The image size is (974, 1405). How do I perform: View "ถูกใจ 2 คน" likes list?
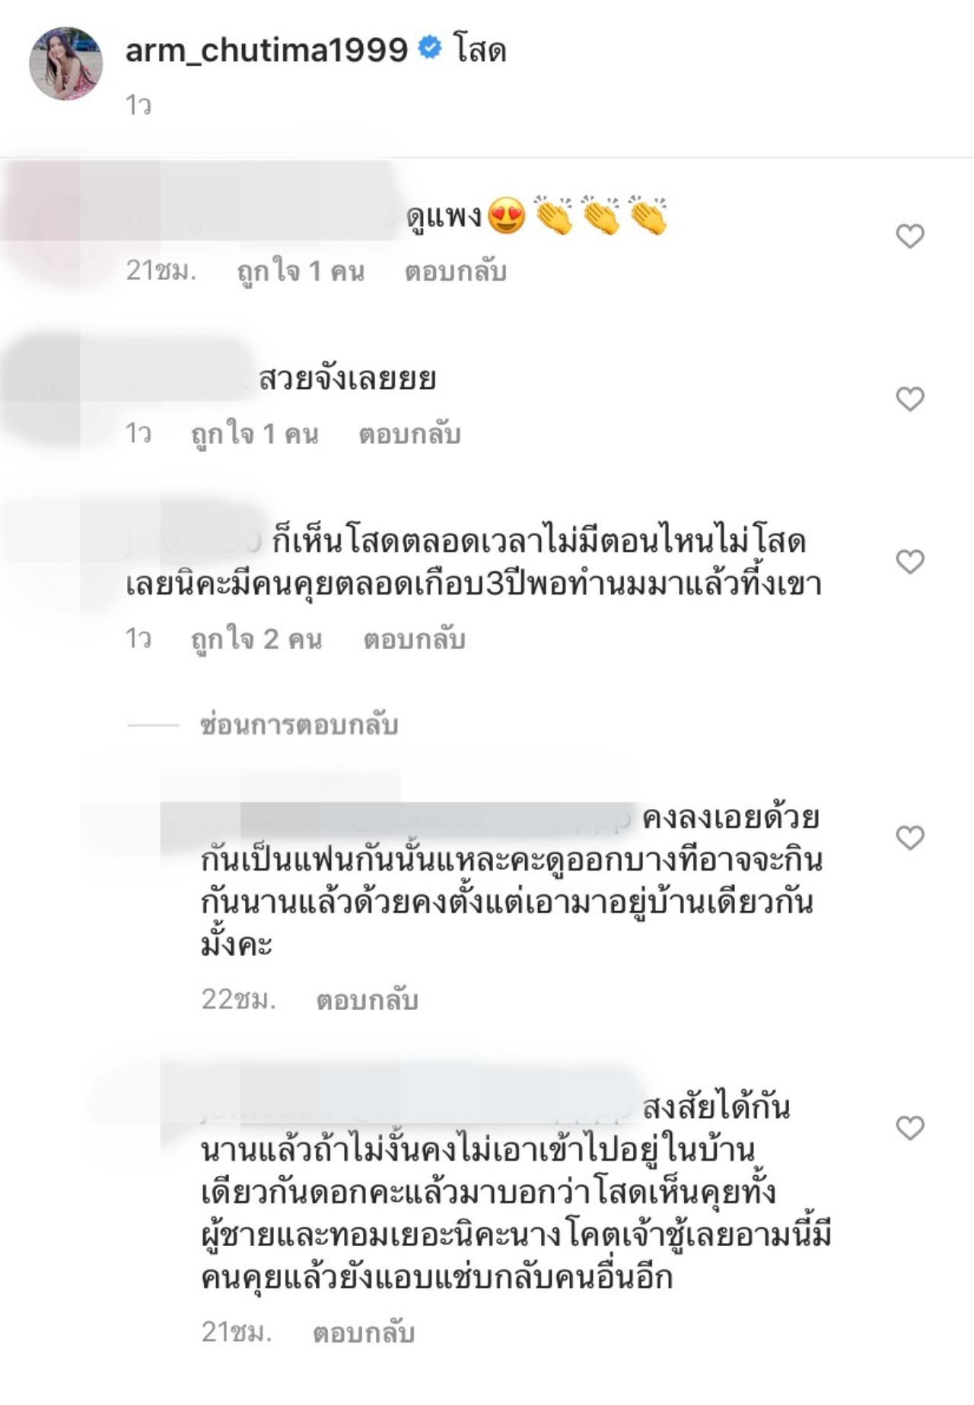(256, 639)
